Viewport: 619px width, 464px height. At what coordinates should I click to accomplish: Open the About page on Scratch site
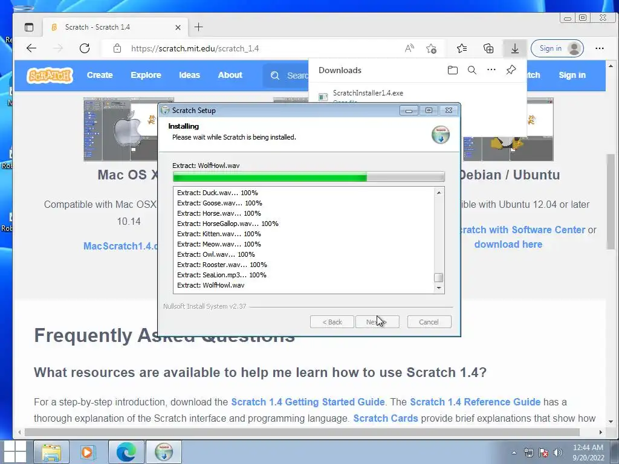(x=230, y=75)
